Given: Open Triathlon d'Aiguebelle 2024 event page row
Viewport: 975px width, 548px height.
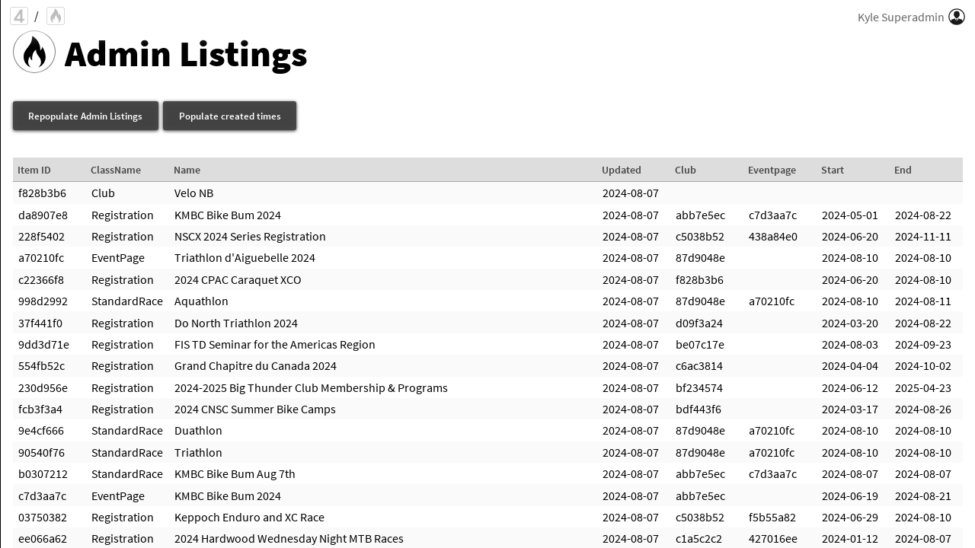Looking at the screenshot, I should pyautogui.click(x=245, y=258).
